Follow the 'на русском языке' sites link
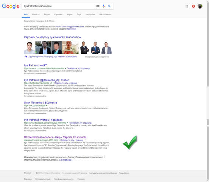The height and width of the screenshot is (182, 209). [x=70, y=27]
